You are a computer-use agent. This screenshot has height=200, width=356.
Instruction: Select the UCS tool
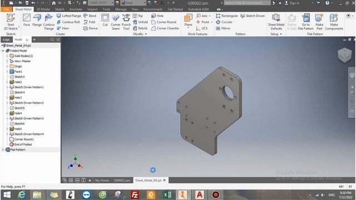click(x=202, y=28)
